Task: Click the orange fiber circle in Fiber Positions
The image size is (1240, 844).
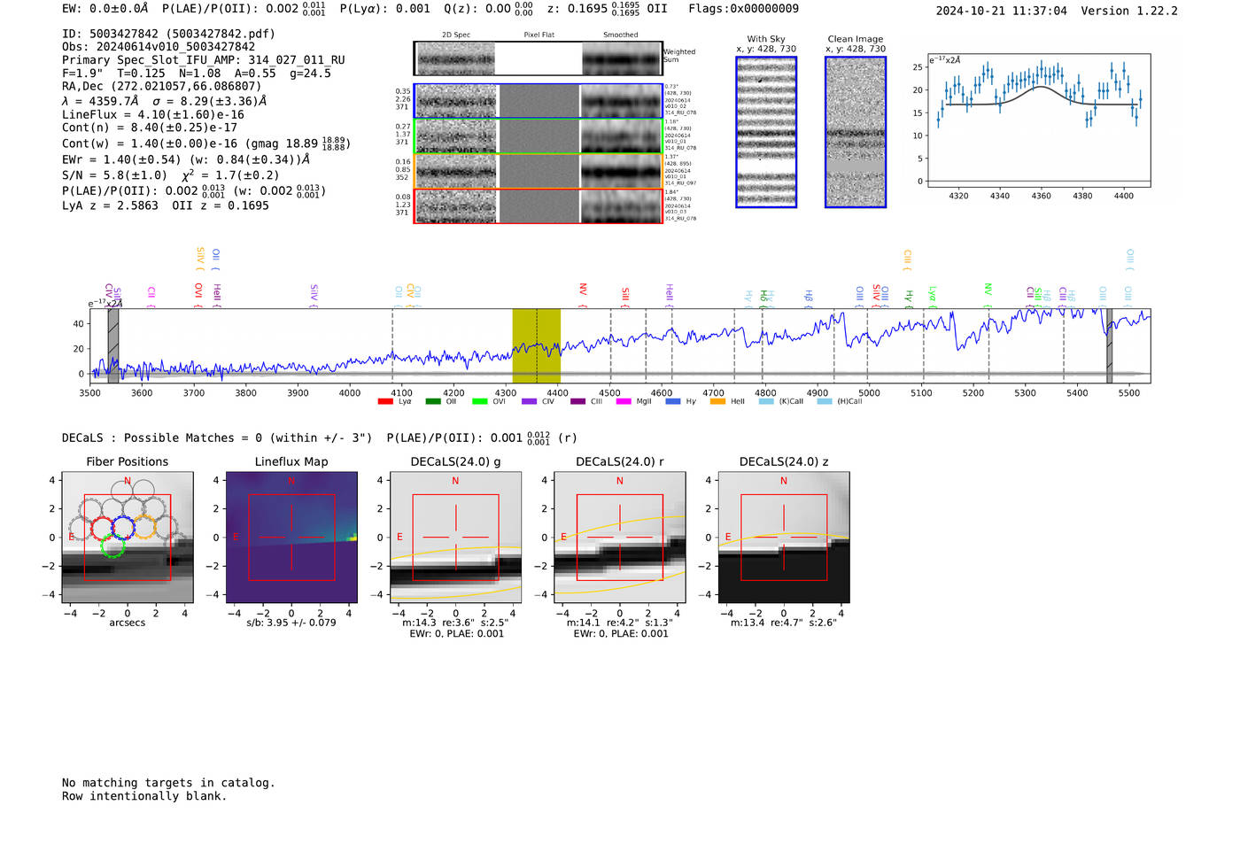Action: pyautogui.click(x=144, y=529)
